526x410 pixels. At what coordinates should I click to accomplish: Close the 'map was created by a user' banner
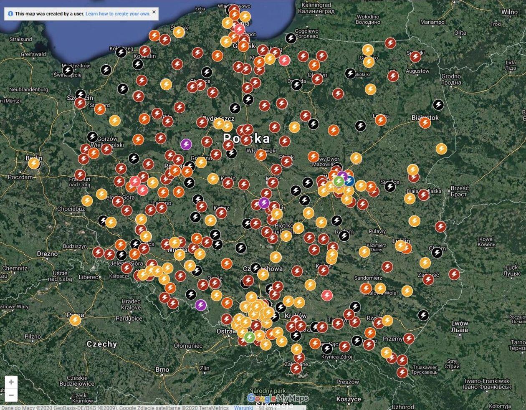pyautogui.click(x=154, y=12)
